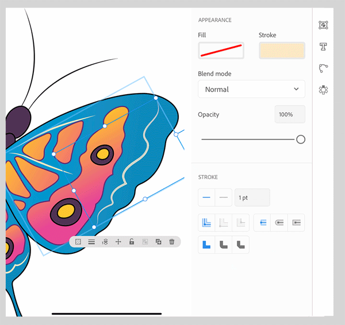
Task: Open the Combine Shapes panel in the sidebar
Action: pyautogui.click(x=323, y=90)
